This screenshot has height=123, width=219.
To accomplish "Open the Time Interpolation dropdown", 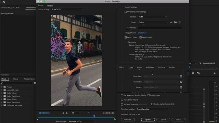I will pyautogui.click(x=152, y=109).
